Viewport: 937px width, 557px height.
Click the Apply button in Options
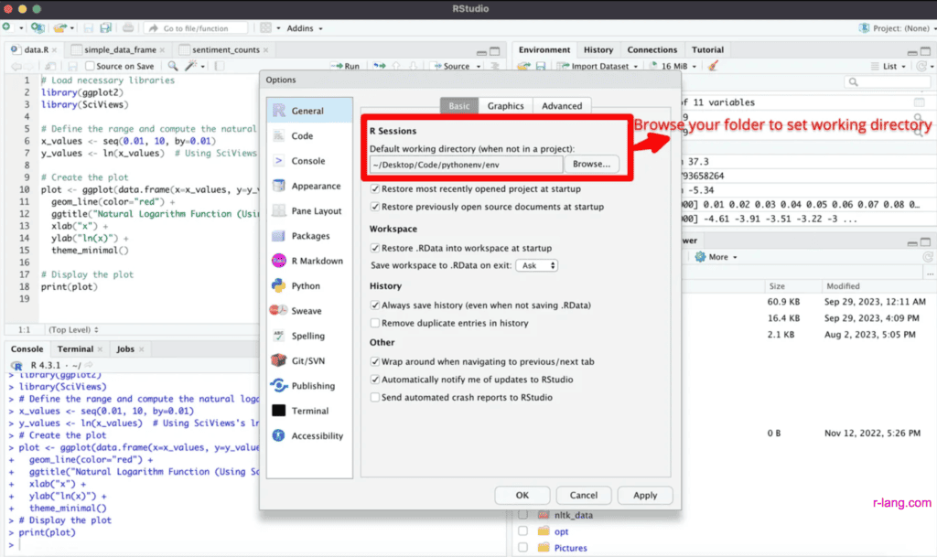pos(645,495)
